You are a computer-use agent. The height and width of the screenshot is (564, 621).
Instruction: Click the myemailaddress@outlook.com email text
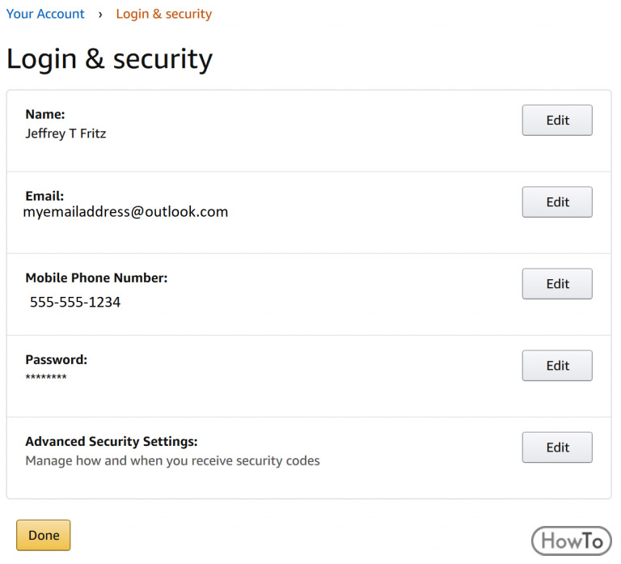125,212
